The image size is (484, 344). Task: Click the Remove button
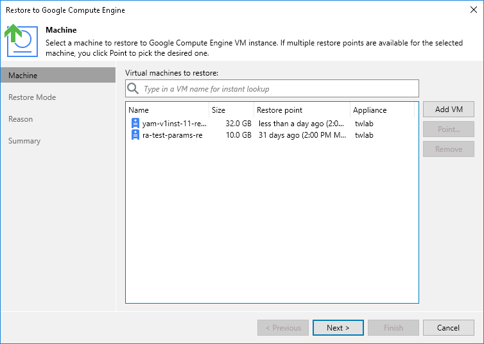(x=449, y=149)
